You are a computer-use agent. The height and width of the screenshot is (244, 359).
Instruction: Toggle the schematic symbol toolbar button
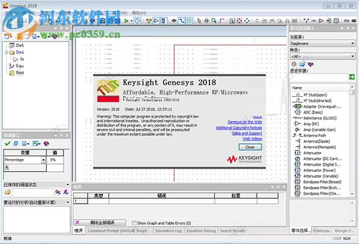click(156, 21)
